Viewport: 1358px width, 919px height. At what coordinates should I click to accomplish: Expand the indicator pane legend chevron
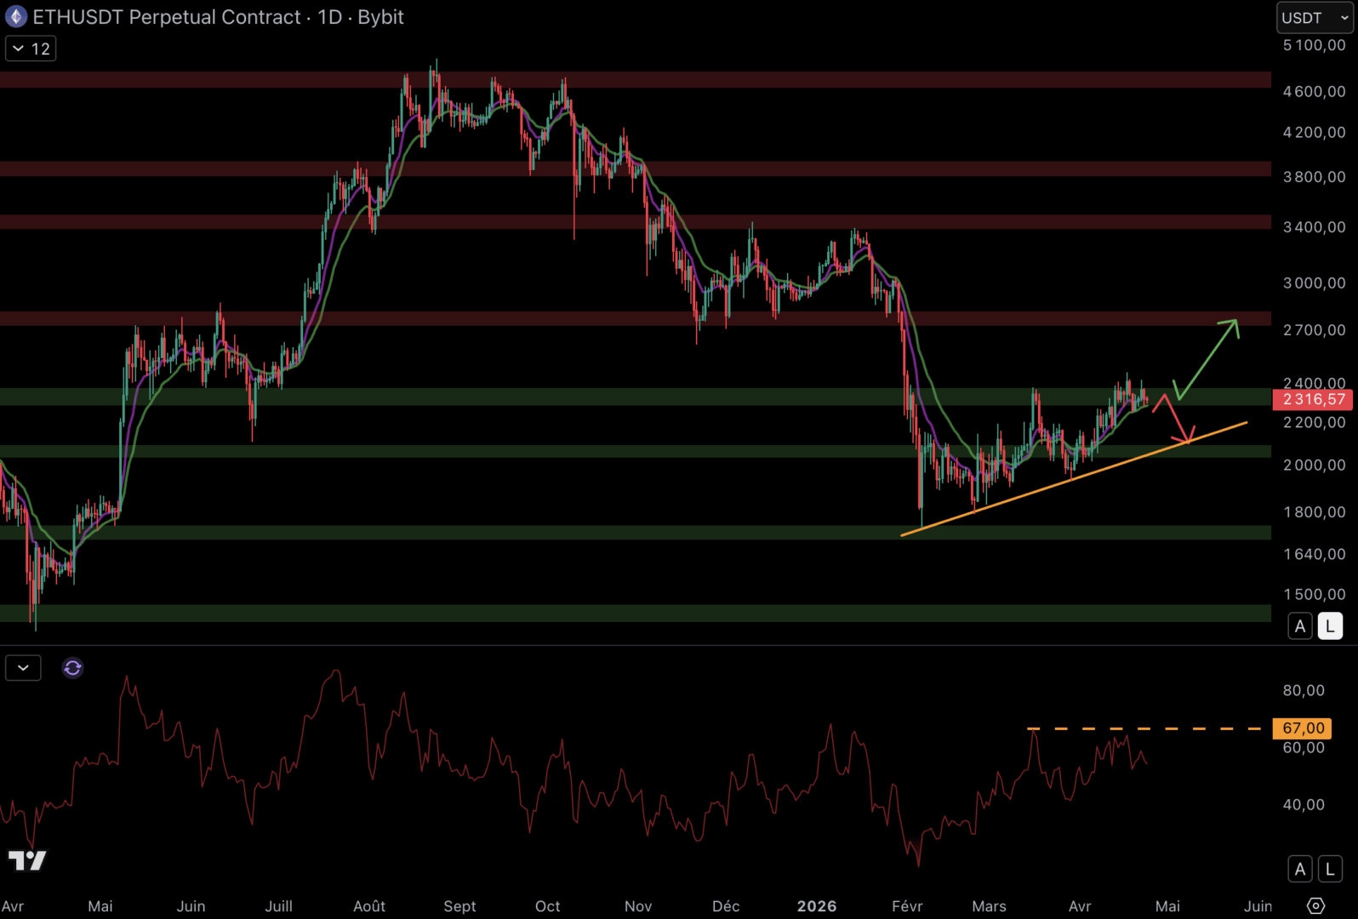pos(23,668)
